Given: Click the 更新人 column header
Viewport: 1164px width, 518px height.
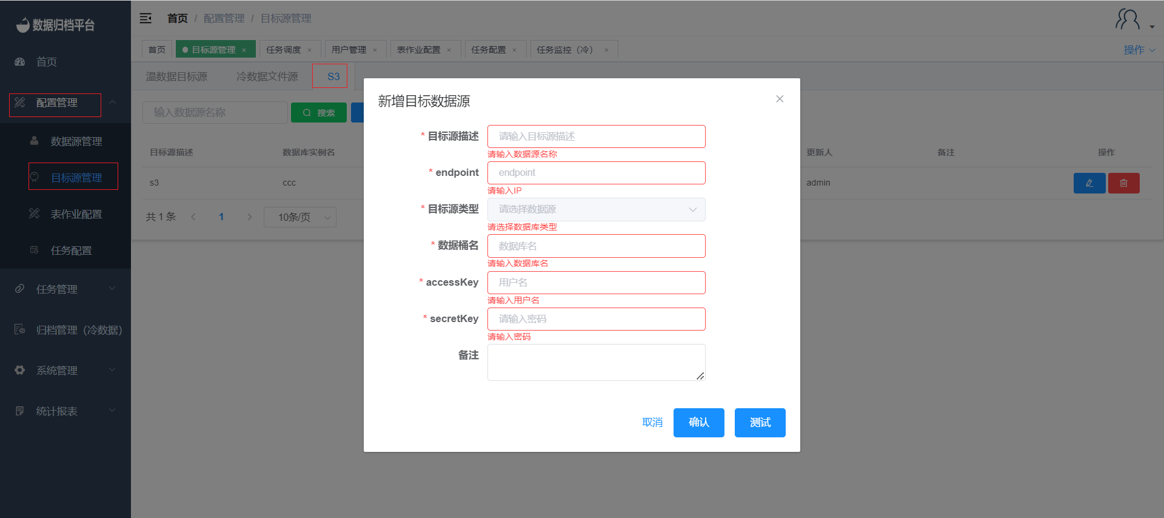Looking at the screenshot, I should (x=820, y=152).
